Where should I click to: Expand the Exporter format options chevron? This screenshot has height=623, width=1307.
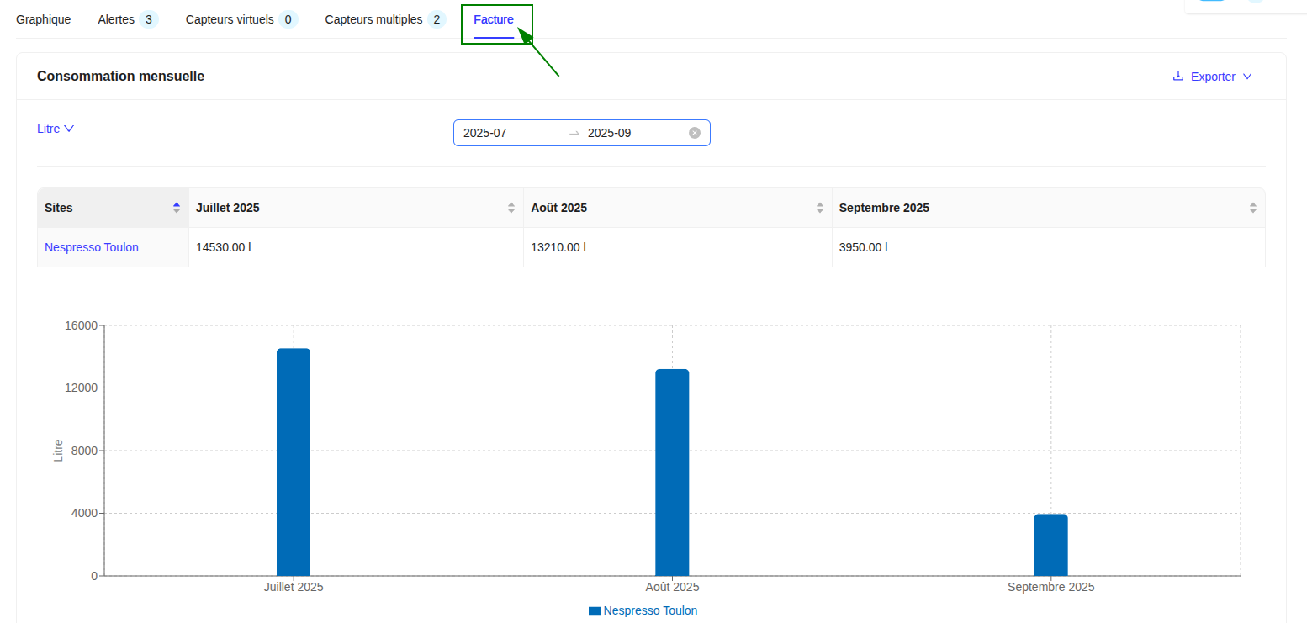pyautogui.click(x=1247, y=76)
